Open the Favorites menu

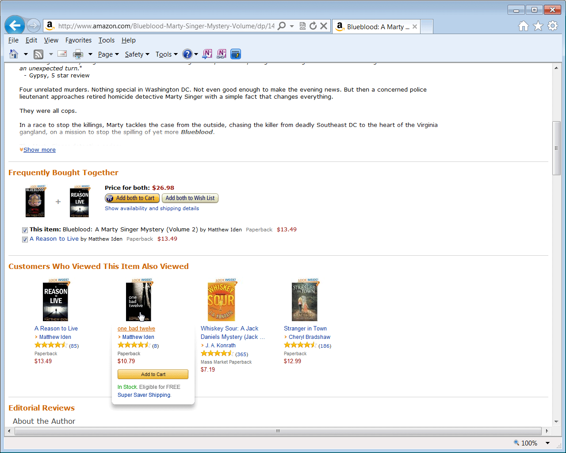(x=78, y=40)
